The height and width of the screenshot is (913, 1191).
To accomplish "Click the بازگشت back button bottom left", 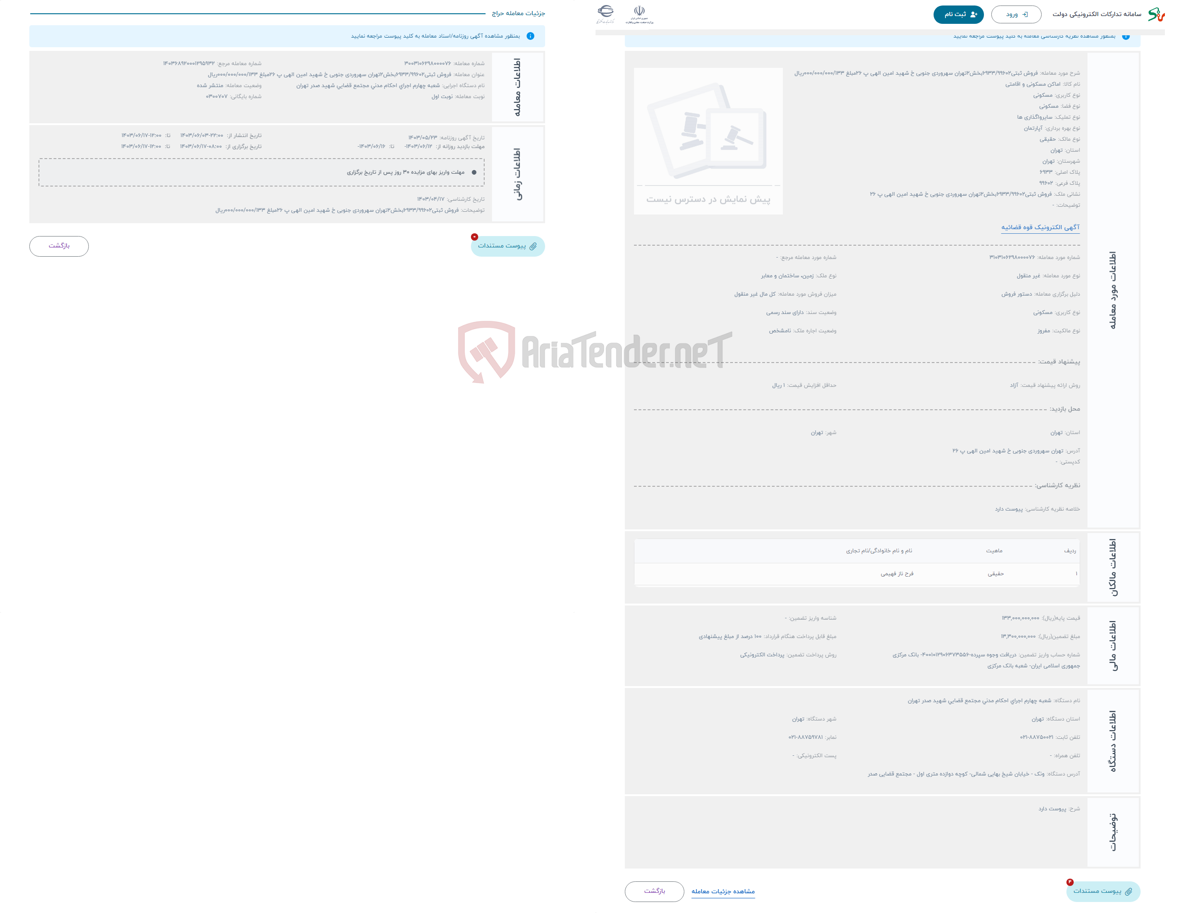I will point(60,246).
